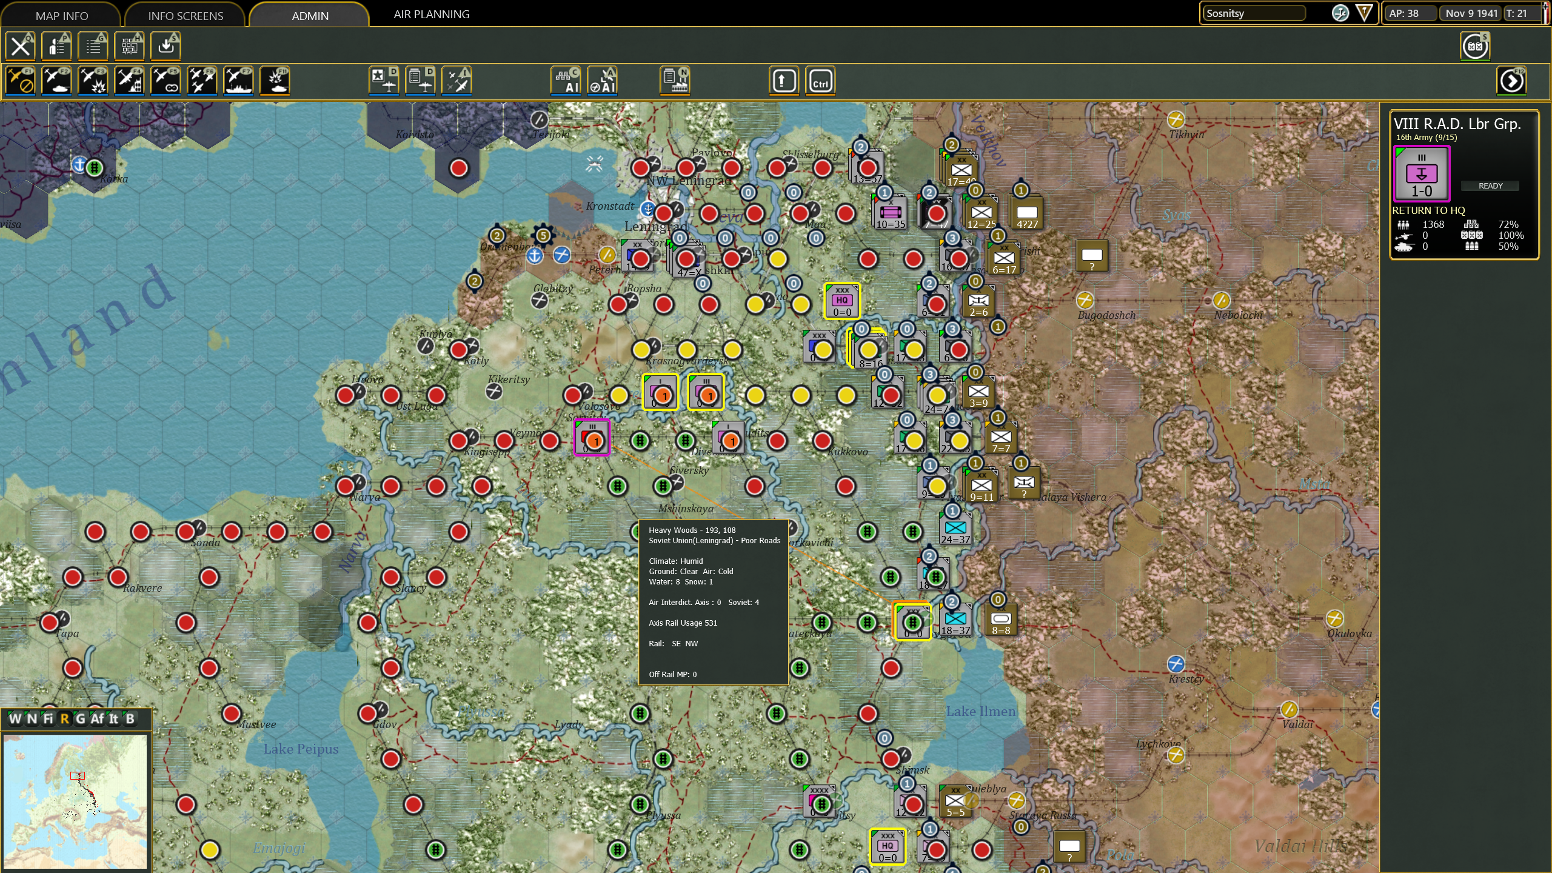This screenshot has width=1552, height=873.
Task: Click the save game icon (S)
Action: [x=166, y=46]
